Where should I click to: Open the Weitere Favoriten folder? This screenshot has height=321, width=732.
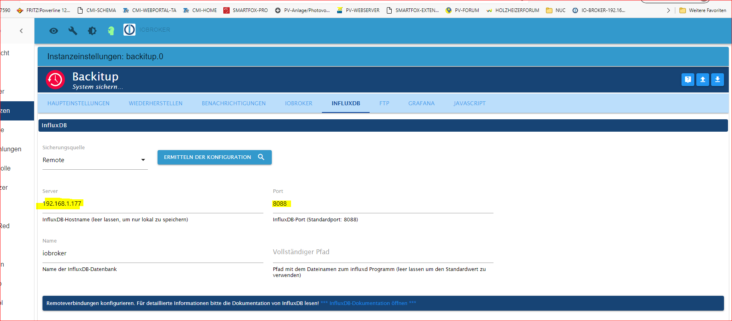tap(703, 10)
